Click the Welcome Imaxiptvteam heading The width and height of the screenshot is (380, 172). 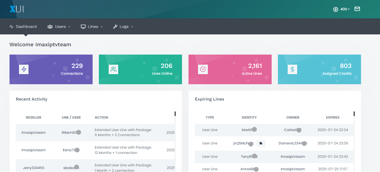click(40, 45)
